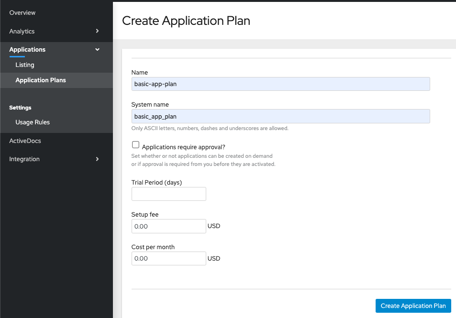Go to applications Listing
456x318 pixels.
click(25, 65)
